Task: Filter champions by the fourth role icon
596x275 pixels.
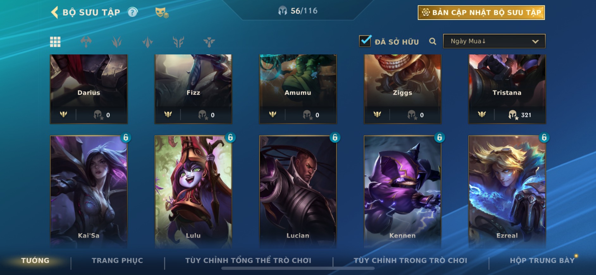Action: (178, 42)
